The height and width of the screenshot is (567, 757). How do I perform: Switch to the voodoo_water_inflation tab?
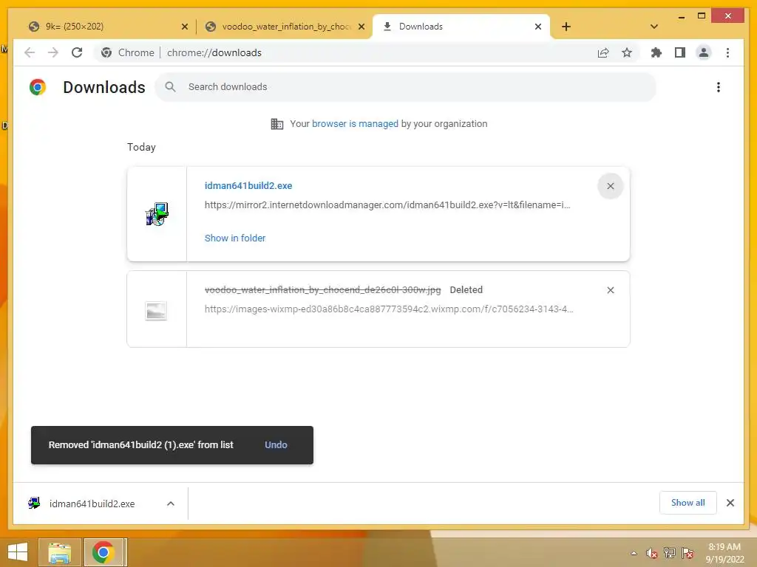point(283,27)
